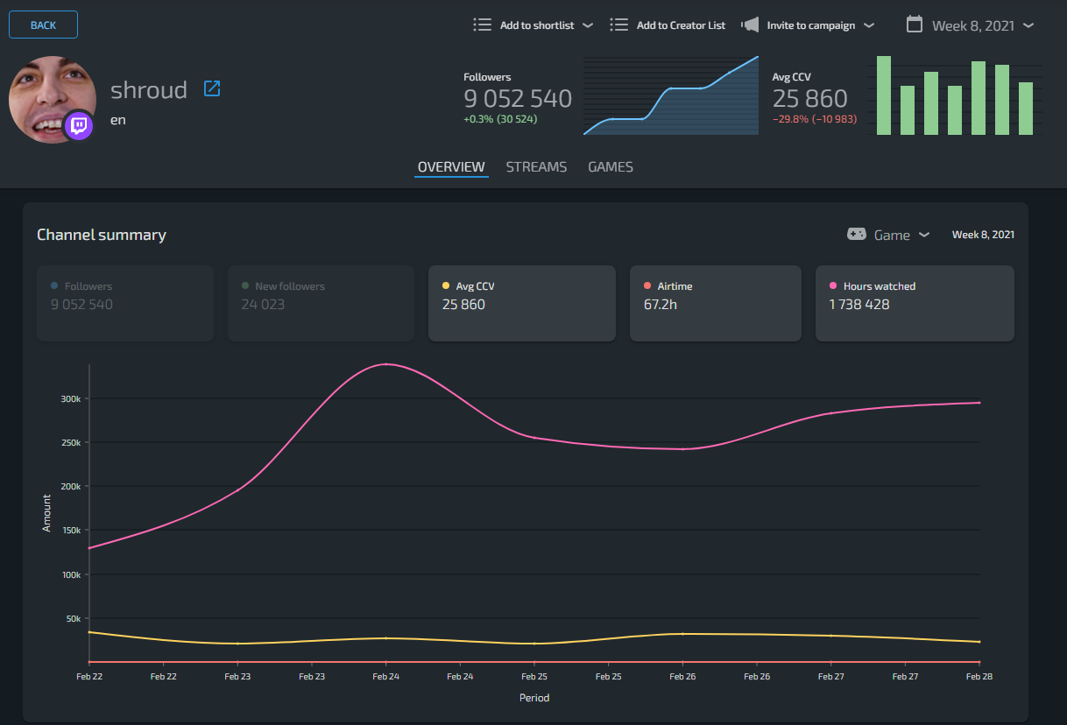Image resolution: width=1067 pixels, height=725 pixels.
Task: Switch to the OVERVIEW tab
Action: (451, 167)
